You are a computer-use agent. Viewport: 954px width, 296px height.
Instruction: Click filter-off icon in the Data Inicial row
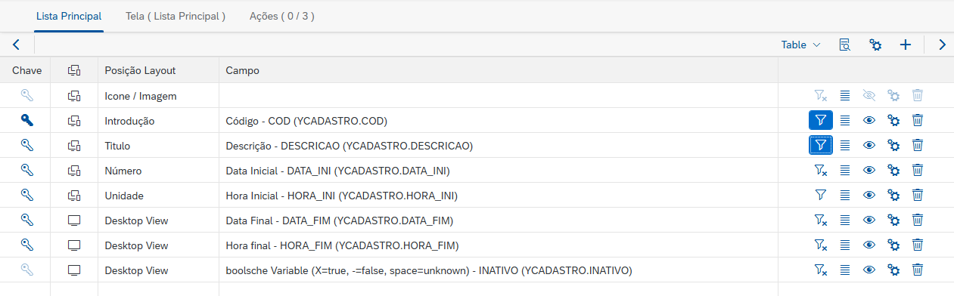click(x=821, y=170)
